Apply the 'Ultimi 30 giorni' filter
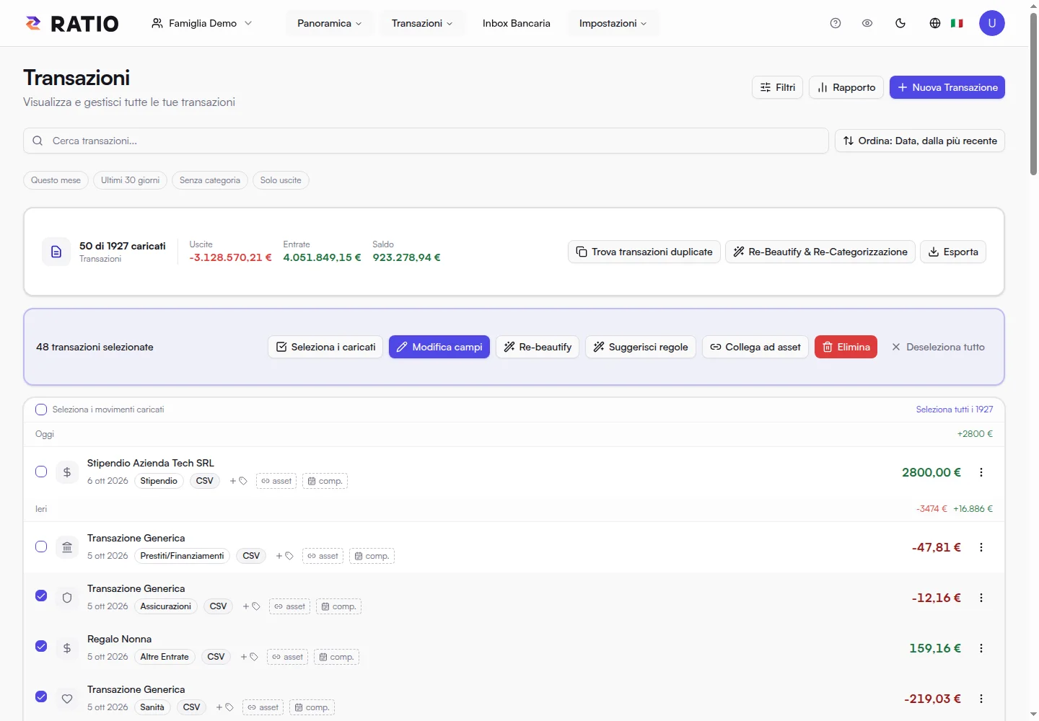Screen dimensions: 1039x721 130,180
